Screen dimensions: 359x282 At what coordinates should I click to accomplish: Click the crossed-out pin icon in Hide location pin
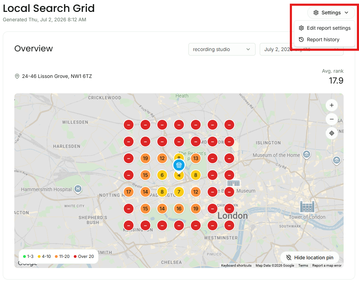[x=289, y=258]
